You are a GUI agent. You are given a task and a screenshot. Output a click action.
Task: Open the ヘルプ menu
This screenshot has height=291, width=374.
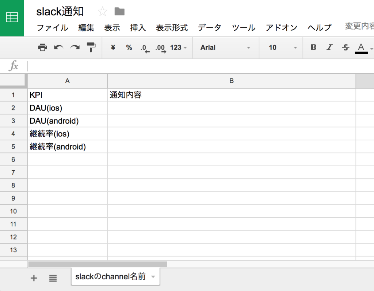point(319,28)
